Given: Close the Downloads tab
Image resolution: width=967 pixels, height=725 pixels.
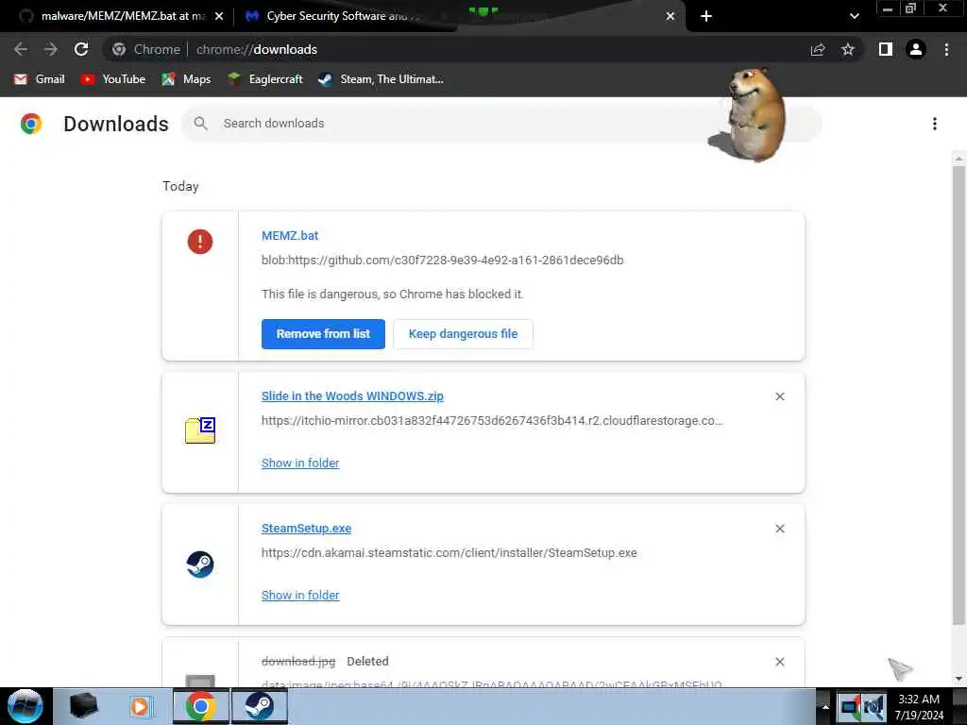Looking at the screenshot, I should (670, 16).
